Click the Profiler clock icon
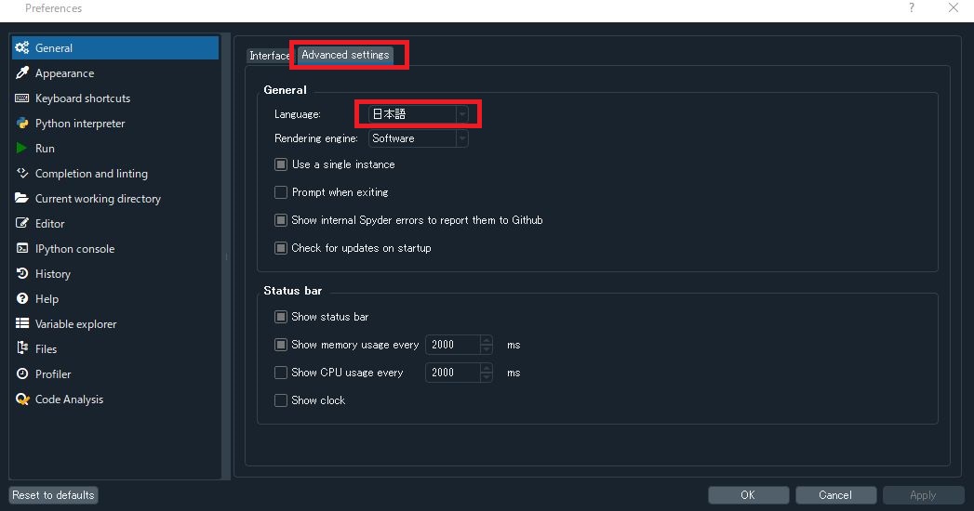Viewport: 974px width, 511px height. 22,373
